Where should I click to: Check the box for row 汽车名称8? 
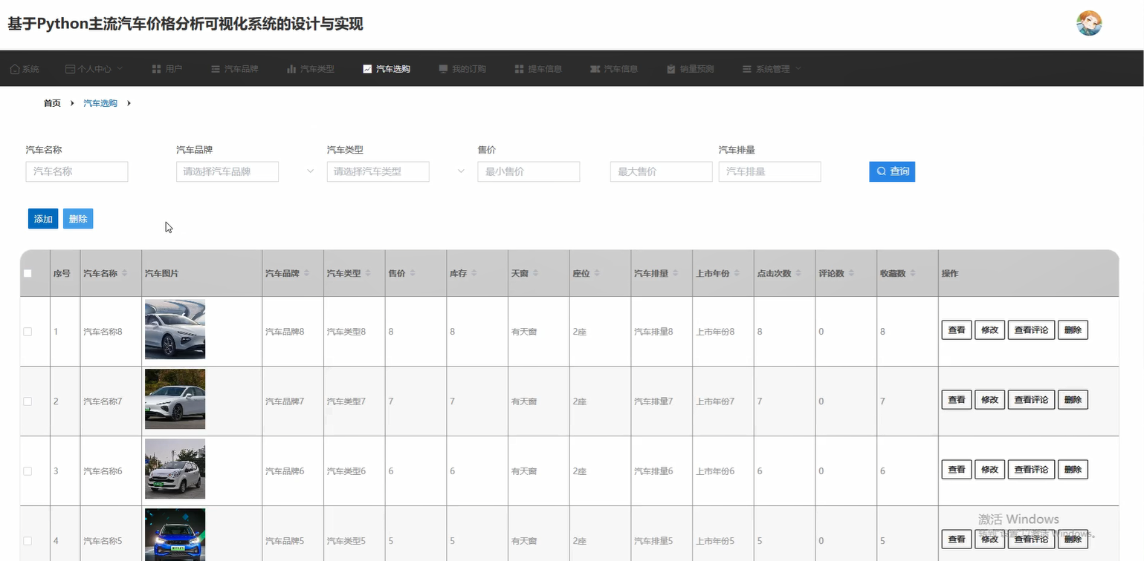pyautogui.click(x=28, y=332)
